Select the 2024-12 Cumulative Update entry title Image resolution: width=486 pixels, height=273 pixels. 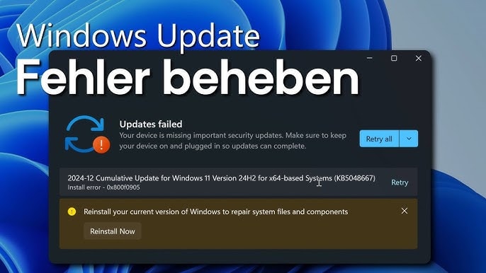[221, 178]
